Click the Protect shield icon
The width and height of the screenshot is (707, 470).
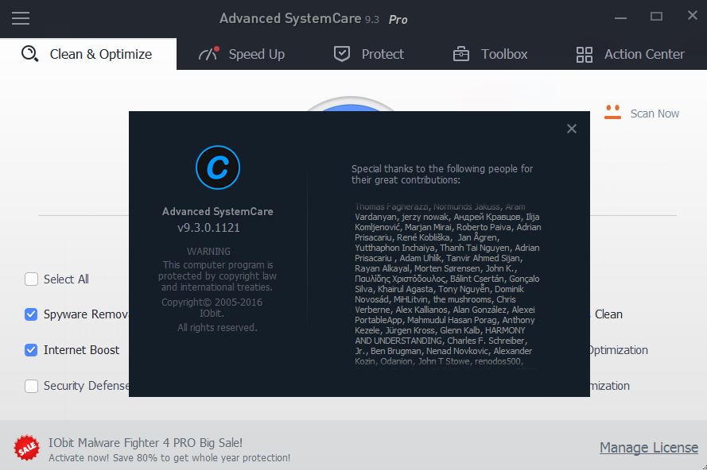(341, 53)
